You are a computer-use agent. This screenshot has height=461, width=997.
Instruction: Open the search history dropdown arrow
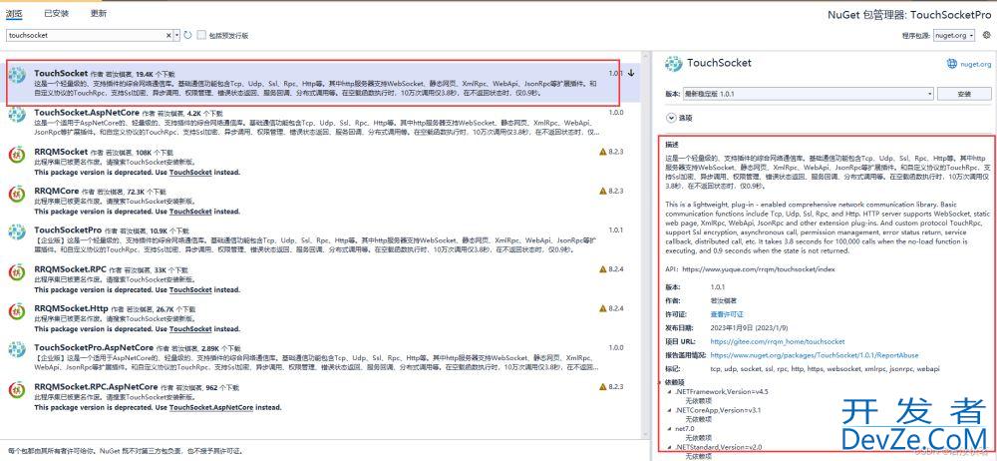pos(176,35)
